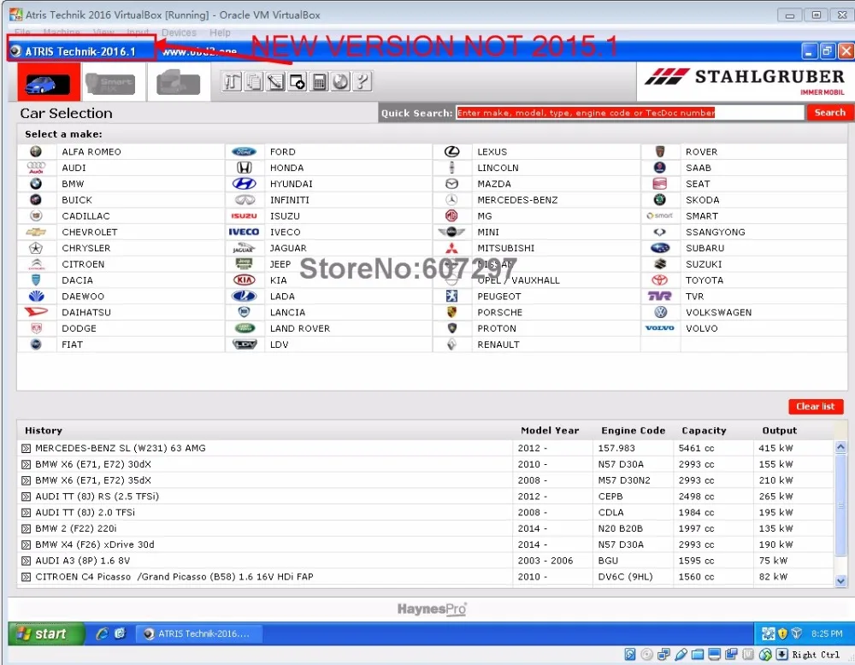Click the window with arrow toolbar icon

[x=298, y=82]
